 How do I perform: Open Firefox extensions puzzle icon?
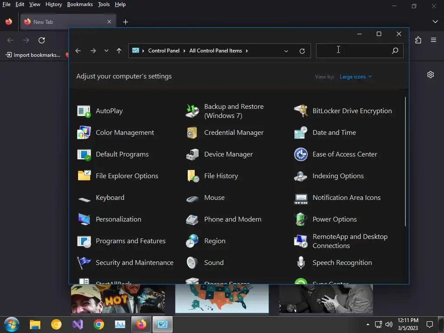(x=418, y=40)
